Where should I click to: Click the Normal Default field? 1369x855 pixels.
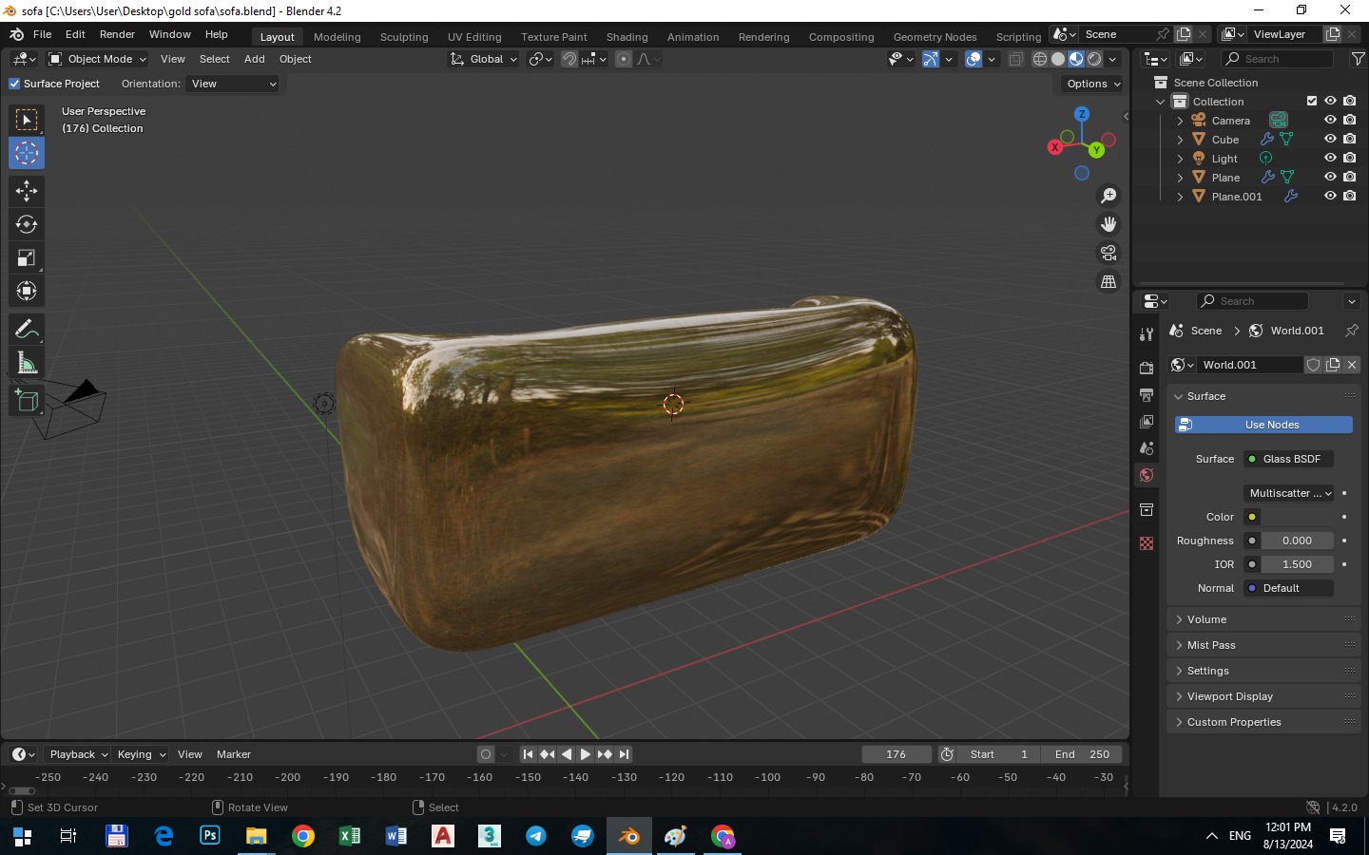(x=1288, y=588)
